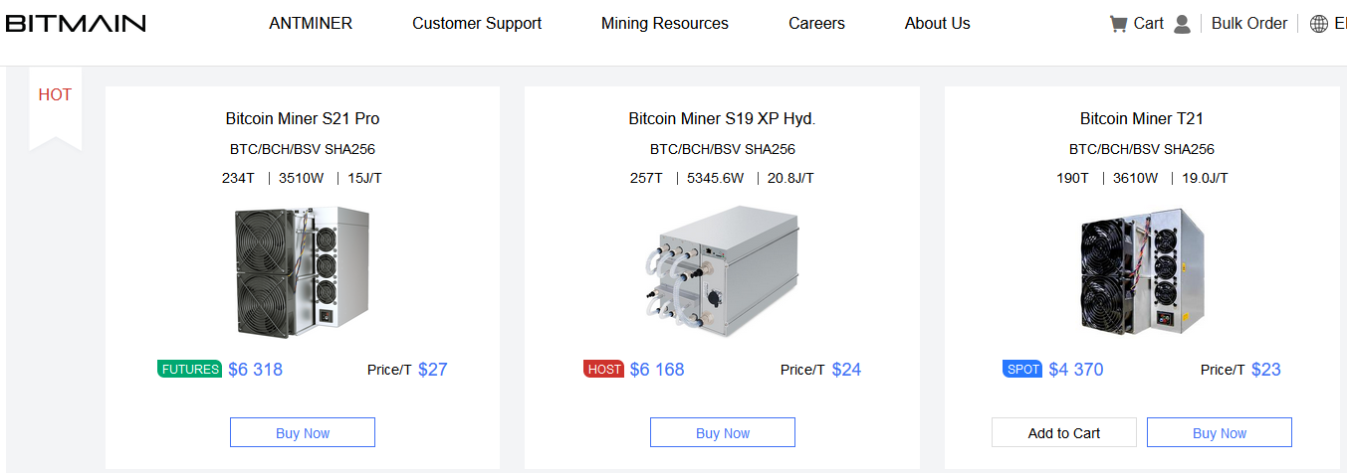
Task: Click the Bitcoin Miner S21 Pro product image
Action: 303,270
